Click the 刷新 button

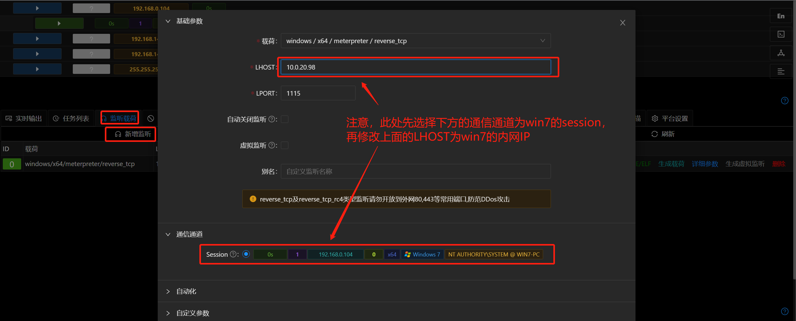coord(663,134)
